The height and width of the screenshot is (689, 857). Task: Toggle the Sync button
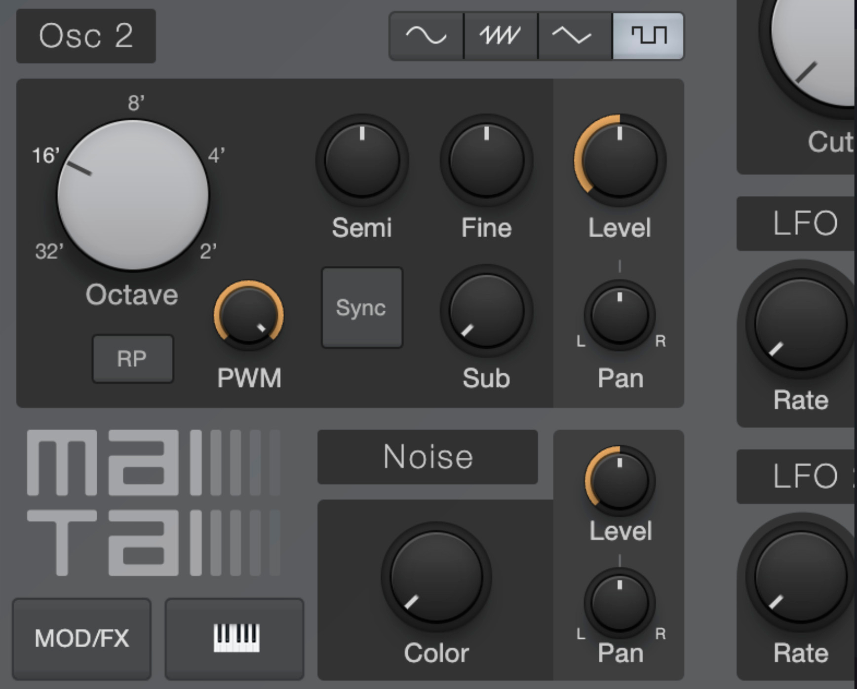362,308
